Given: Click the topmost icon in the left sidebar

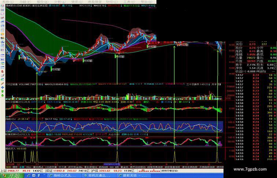Looking at the screenshot, I should (x=3, y=6).
